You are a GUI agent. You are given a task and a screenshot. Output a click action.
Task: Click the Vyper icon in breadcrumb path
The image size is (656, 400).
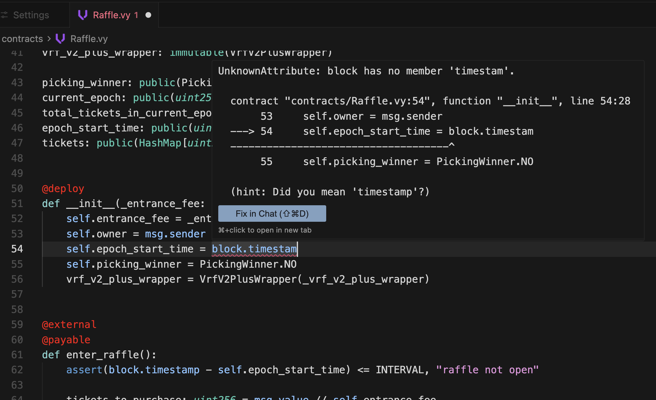click(x=60, y=39)
